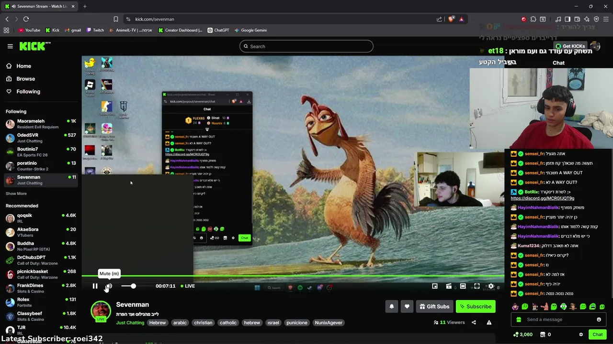The width and height of the screenshot is (613, 344).
Task: Open player settings gear icon
Action: [491, 286]
